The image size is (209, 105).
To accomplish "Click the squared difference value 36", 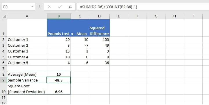I will click(x=99, y=63).
